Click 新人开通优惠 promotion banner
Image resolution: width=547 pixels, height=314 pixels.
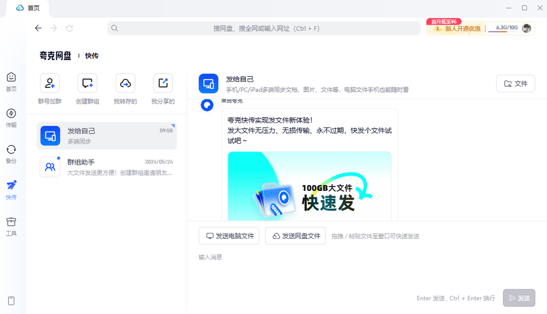[x=457, y=29]
